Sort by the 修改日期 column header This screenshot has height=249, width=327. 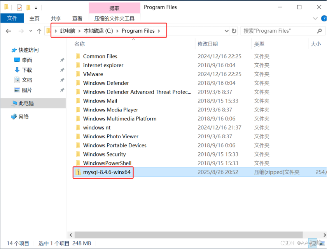click(208, 44)
